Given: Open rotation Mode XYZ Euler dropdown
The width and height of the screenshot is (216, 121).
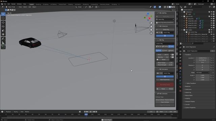Looking at the screenshot, I should pyautogui.click(x=202, y=73).
